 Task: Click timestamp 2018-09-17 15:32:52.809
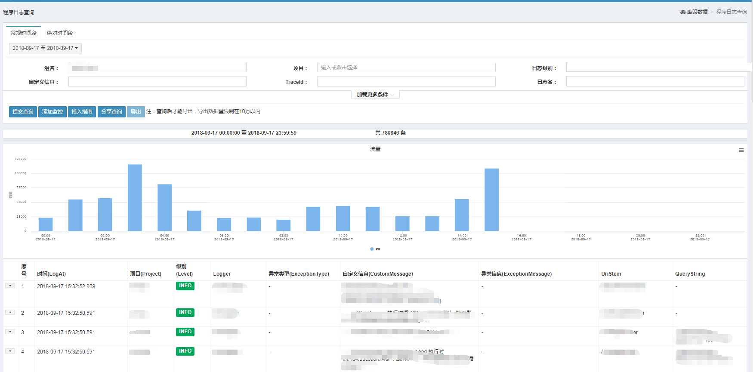pyautogui.click(x=66, y=286)
